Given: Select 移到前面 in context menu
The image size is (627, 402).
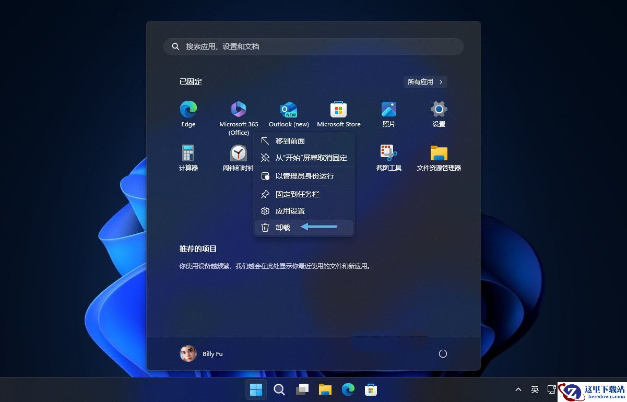Looking at the screenshot, I should tap(304, 141).
